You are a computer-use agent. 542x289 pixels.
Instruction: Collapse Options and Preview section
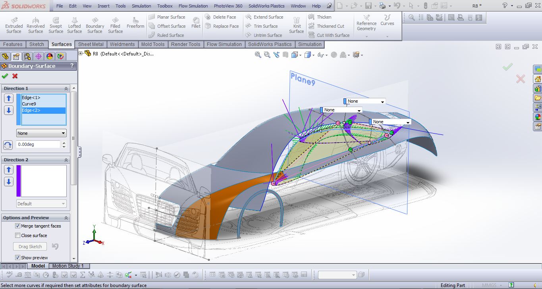pos(66,218)
